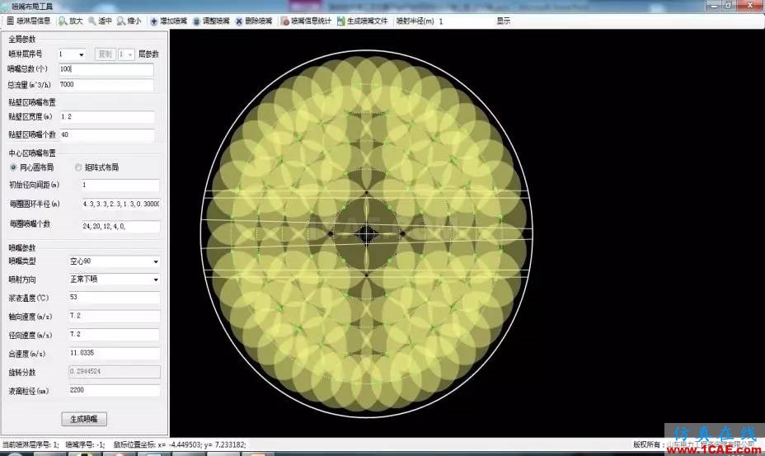Open the 喷淋层信息 spray layer info tool
This screenshot has width=765, height=456.
click(28, 21)
